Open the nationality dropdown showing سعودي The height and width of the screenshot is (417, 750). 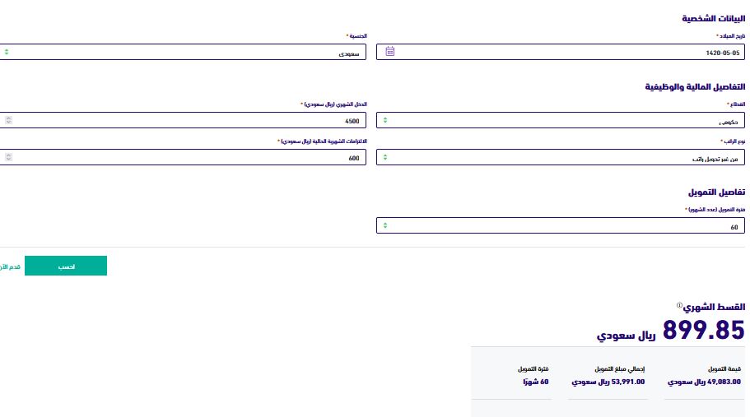click(183, 52)
